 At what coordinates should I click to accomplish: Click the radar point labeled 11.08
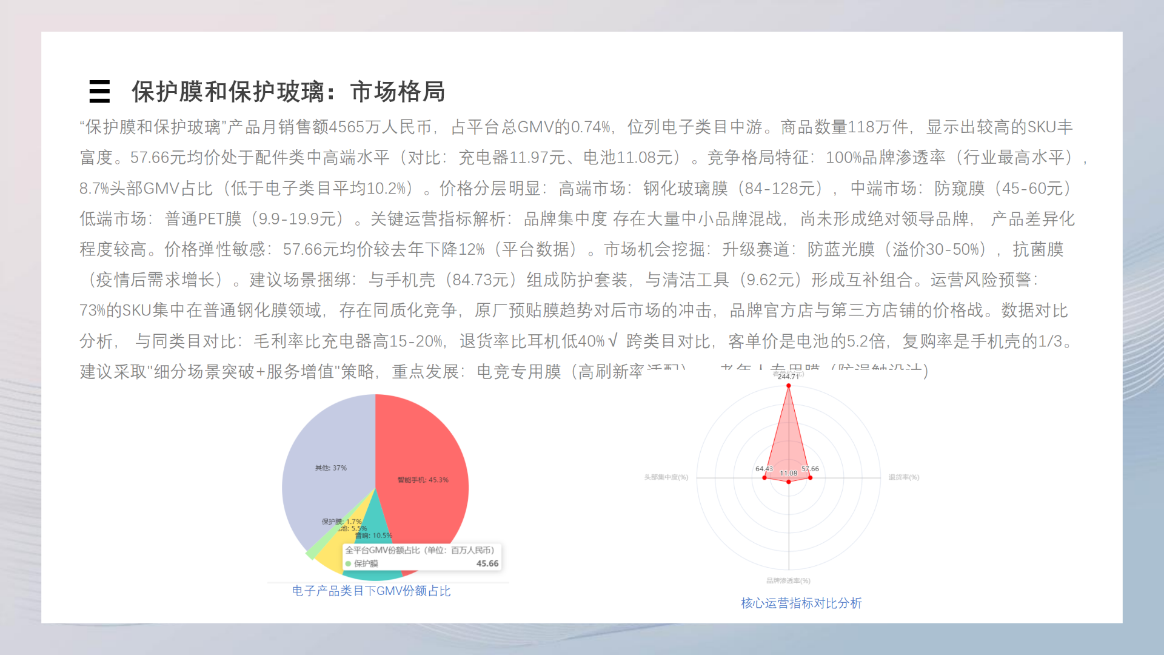point(789,482)
